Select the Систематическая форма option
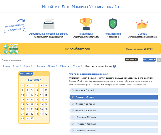 click(99, 66)
